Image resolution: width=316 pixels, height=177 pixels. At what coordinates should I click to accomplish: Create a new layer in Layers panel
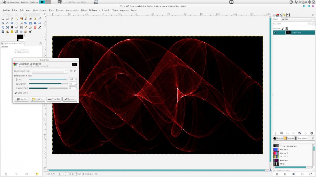(276, 133)
